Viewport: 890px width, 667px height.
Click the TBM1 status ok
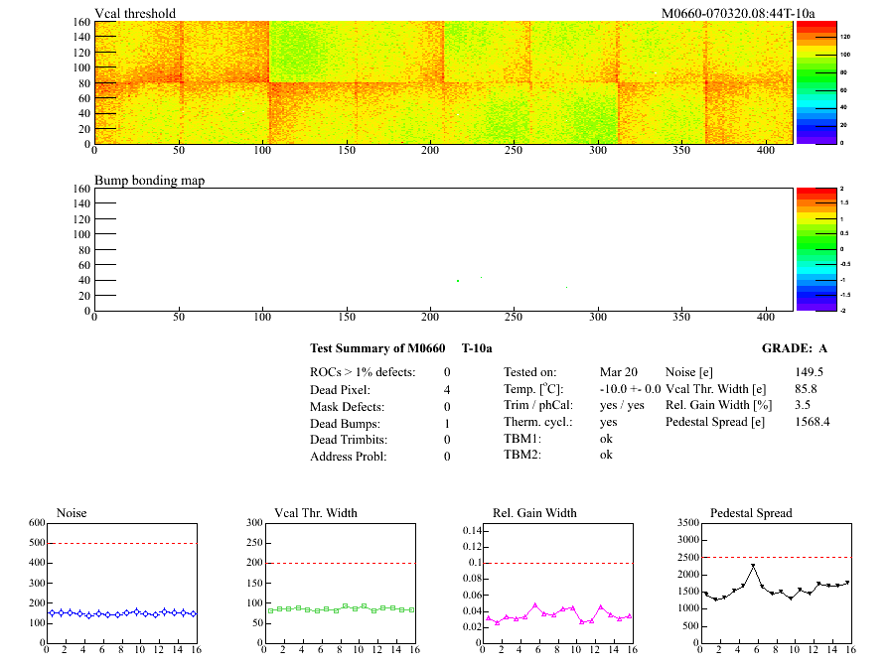[x=606, y=438]
